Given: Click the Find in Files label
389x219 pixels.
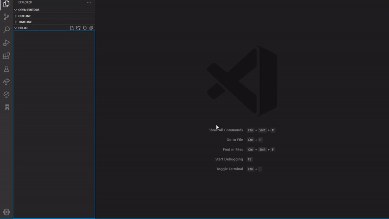Looking at the screenshot, I should pos(233,149).
